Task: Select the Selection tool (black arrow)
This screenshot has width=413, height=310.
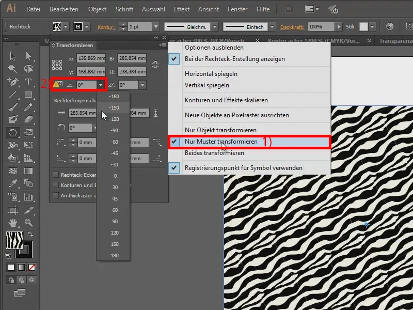Action: 12,56
